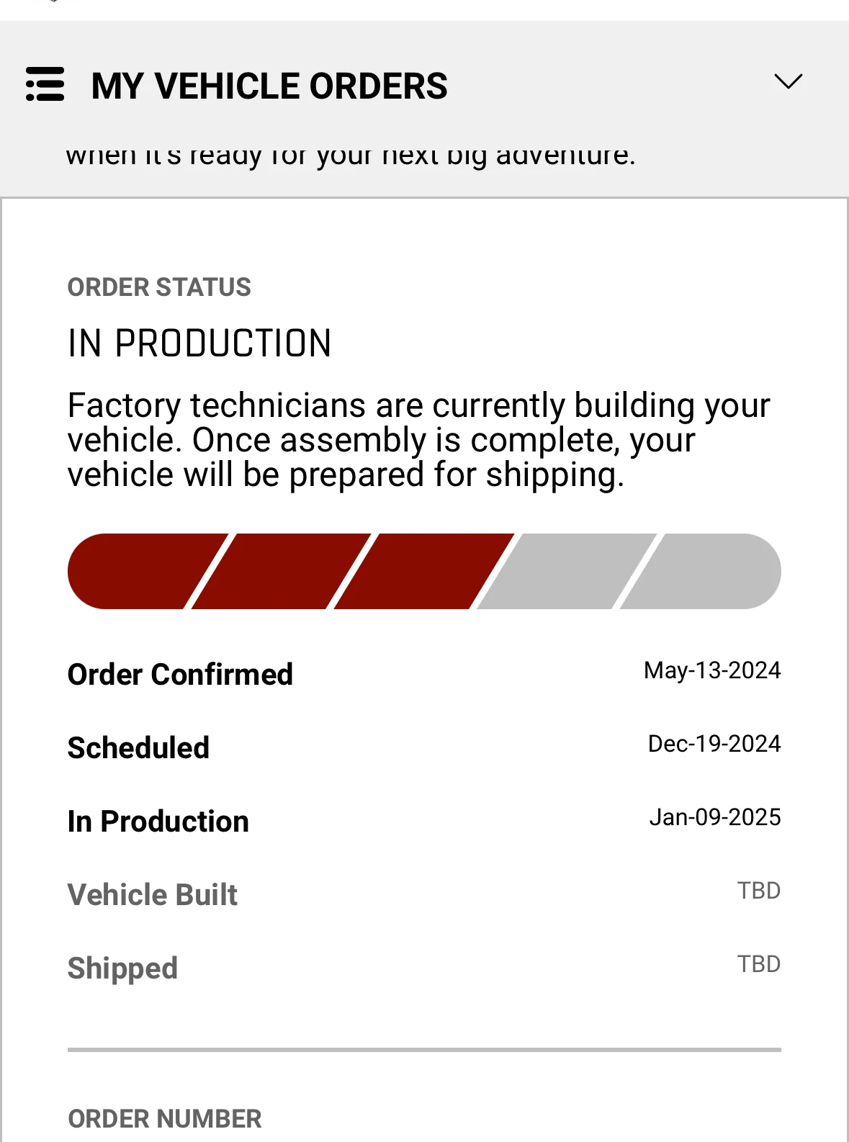849x1142 pixels.
Task: Click the TBD value for Vehicle Built
Action: 759,891
